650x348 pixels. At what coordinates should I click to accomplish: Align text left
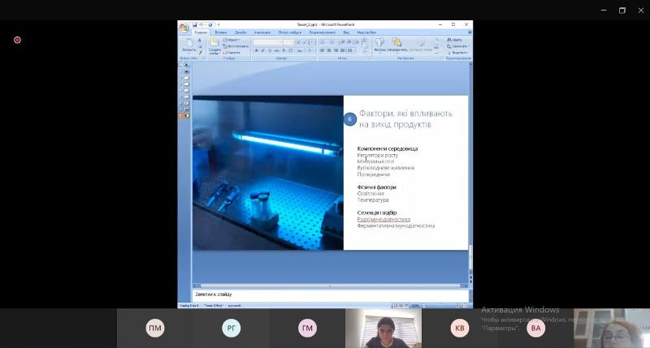pos(322,50)
